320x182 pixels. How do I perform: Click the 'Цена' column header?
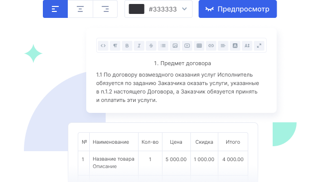tap(176, 142)
